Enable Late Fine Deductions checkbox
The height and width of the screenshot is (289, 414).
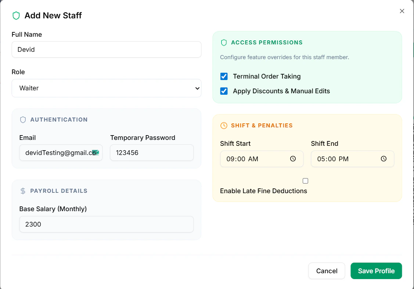305,181
